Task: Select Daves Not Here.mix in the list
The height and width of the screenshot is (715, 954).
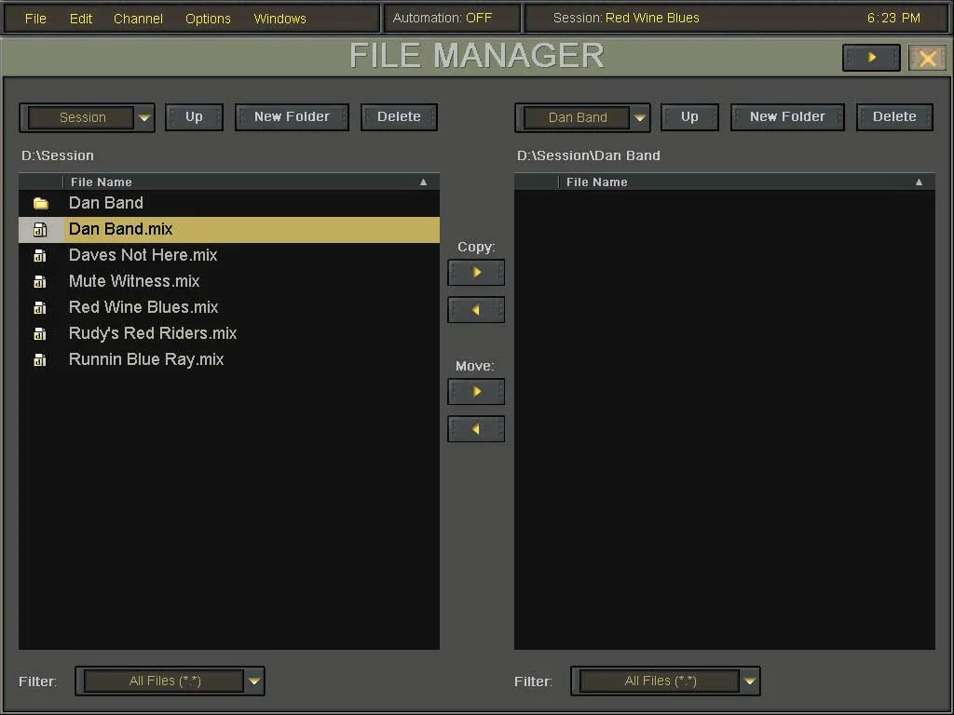Action: coord(229,255)
